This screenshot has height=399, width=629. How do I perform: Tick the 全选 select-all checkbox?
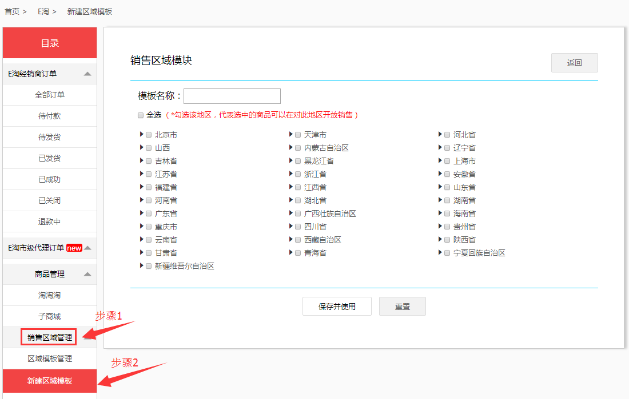(x=141, y=115)
